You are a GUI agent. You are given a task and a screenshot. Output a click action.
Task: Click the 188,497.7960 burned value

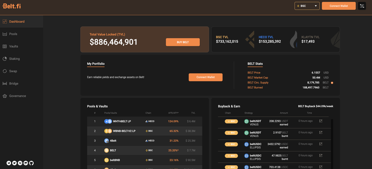(311, 88)
